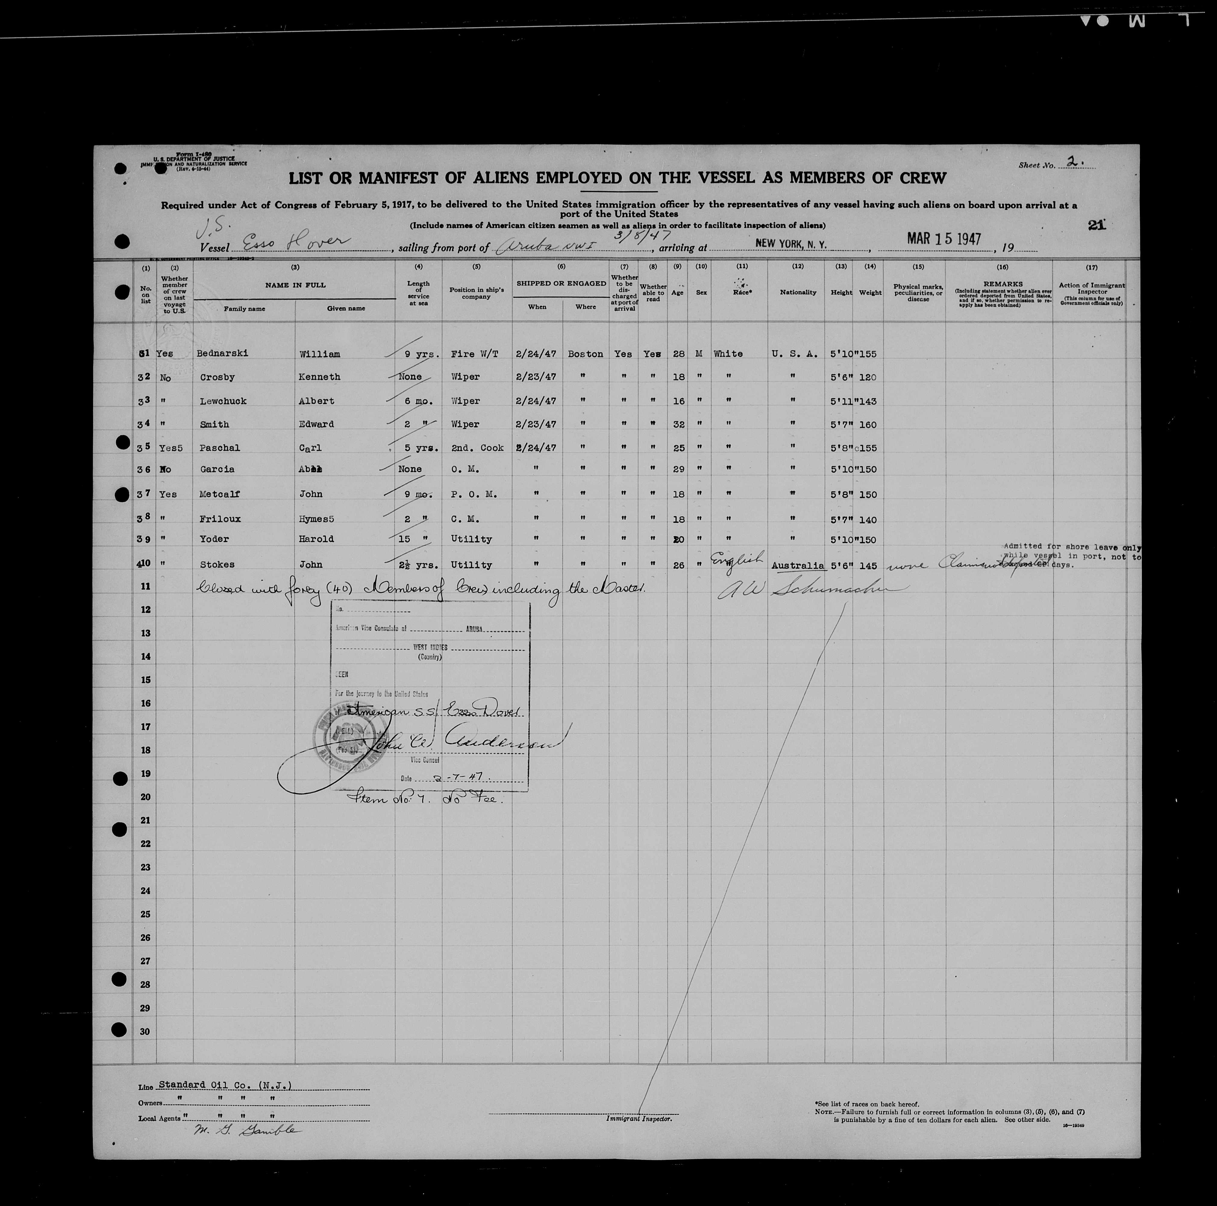The image size is (1217, 1206).
Task: Click the family name 'Smith'
Action: coord(214,425)
